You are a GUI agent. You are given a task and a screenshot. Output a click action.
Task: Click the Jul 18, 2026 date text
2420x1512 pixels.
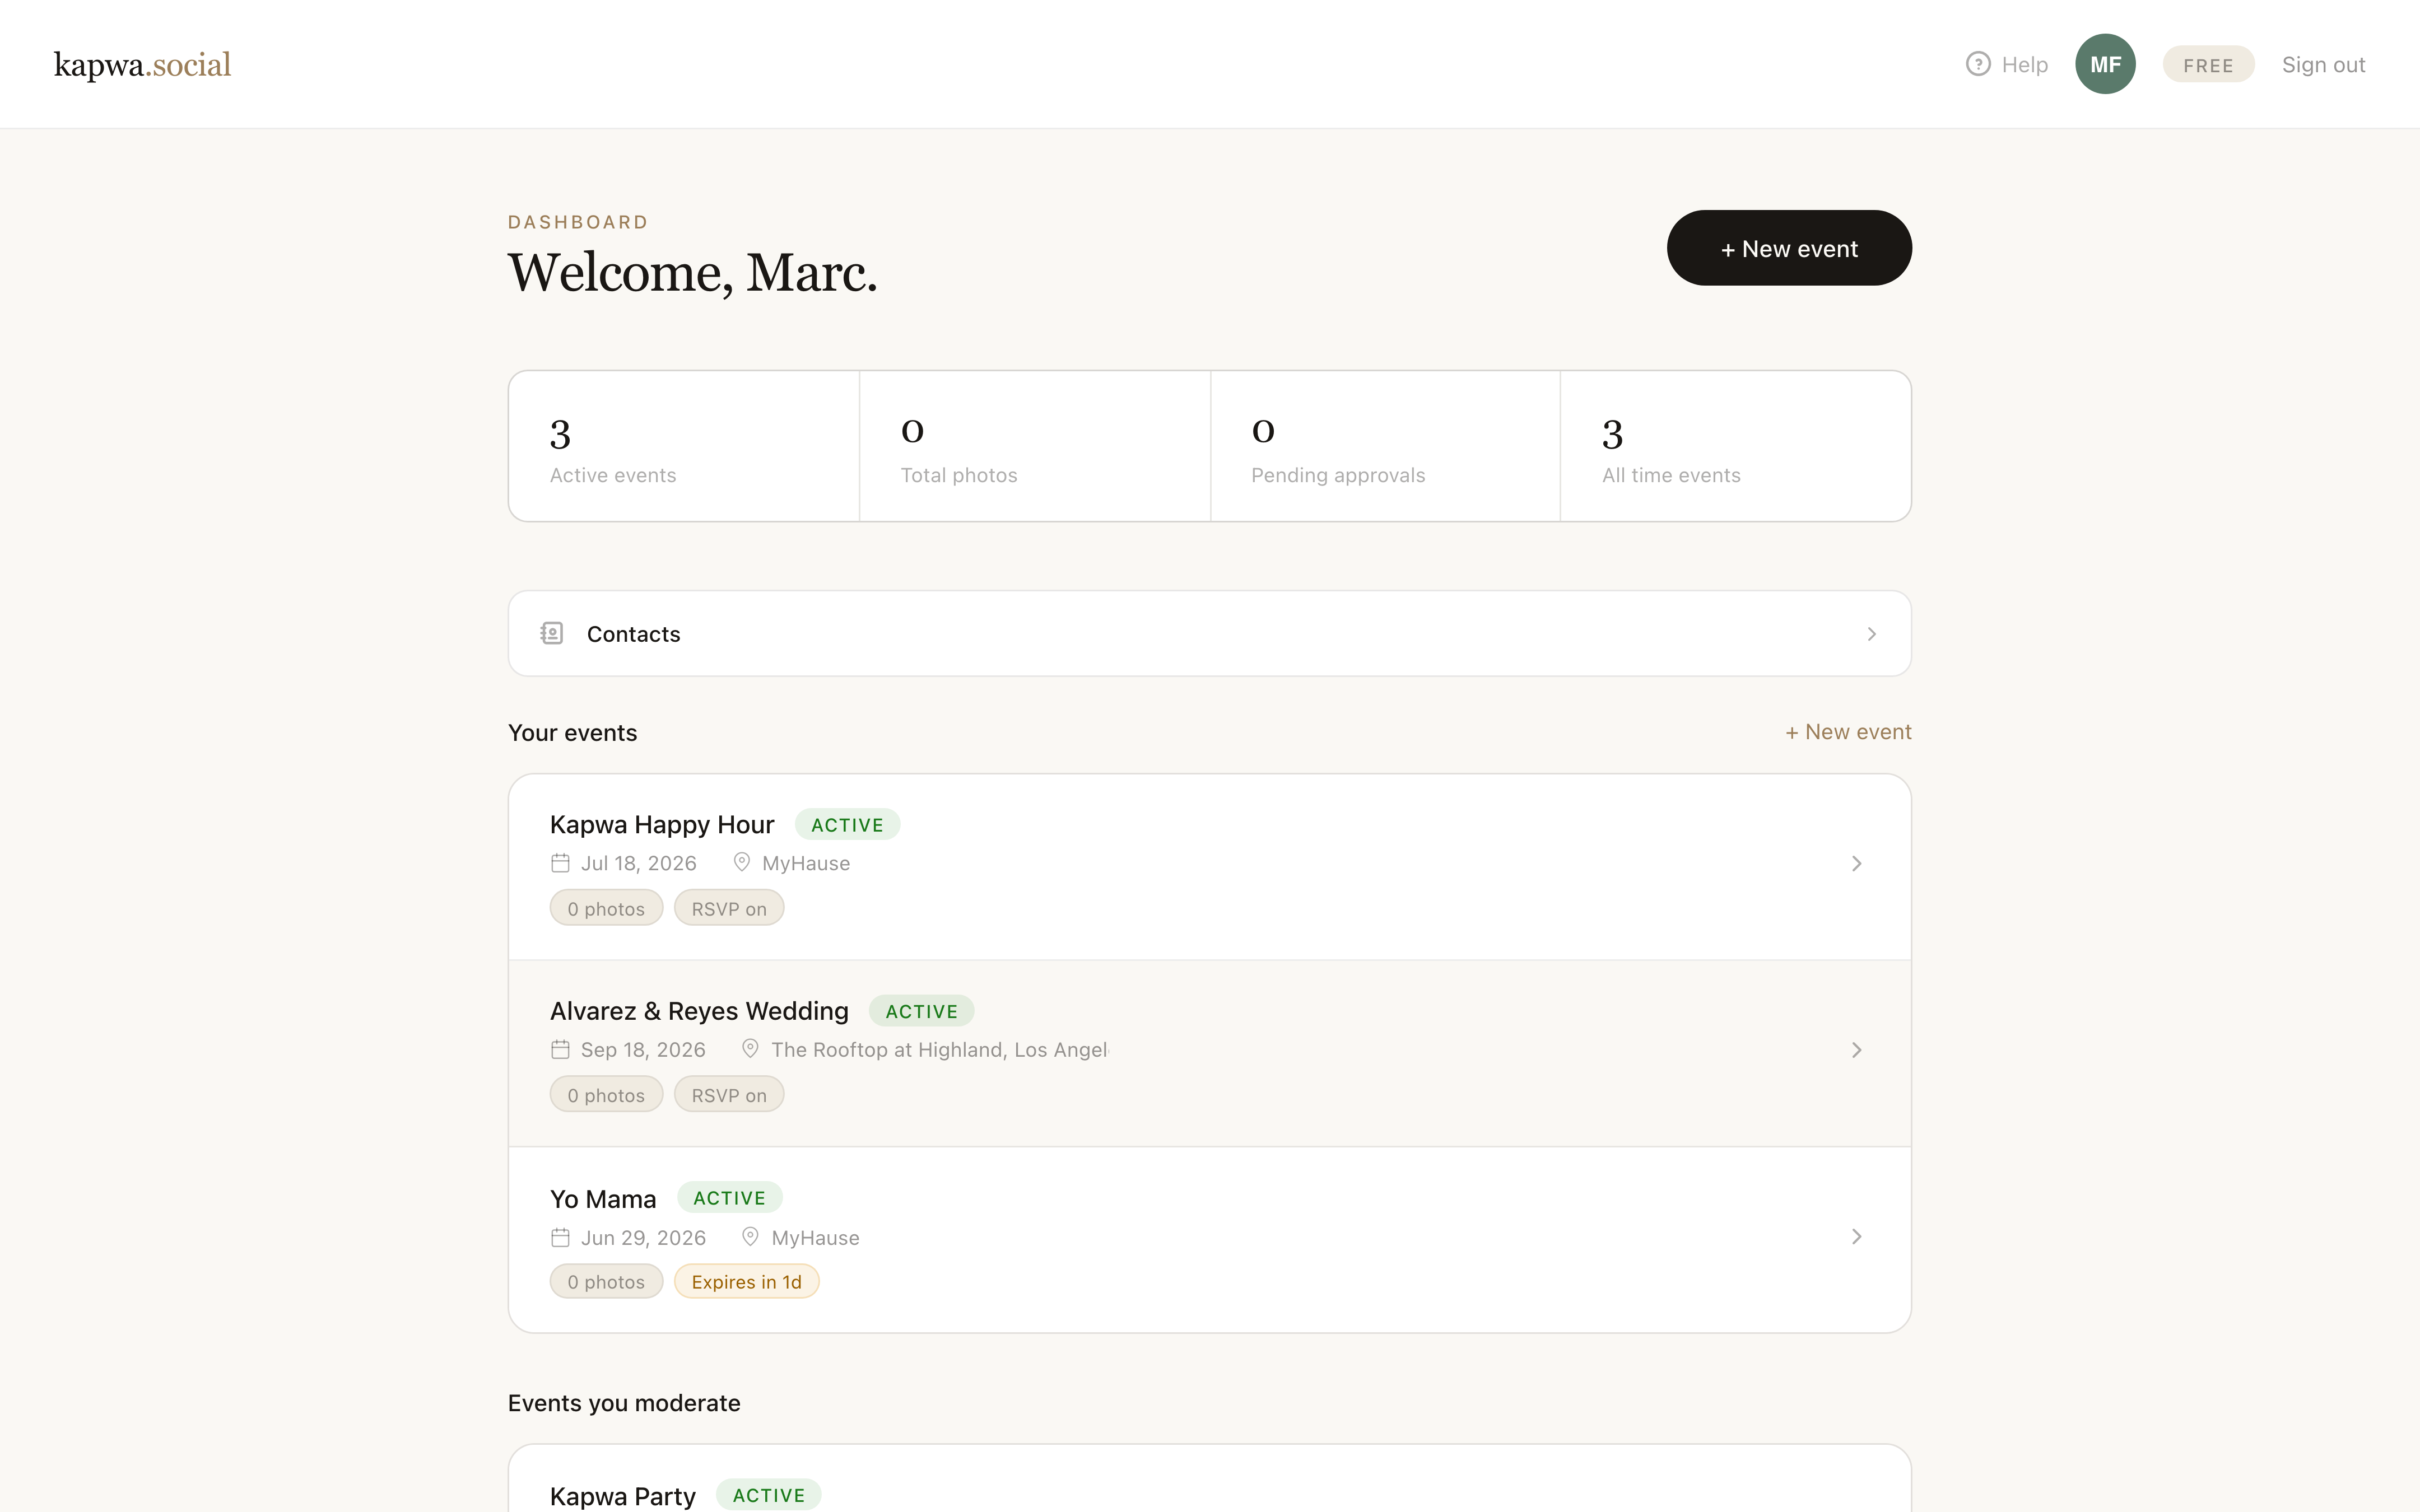coord(638,863)
